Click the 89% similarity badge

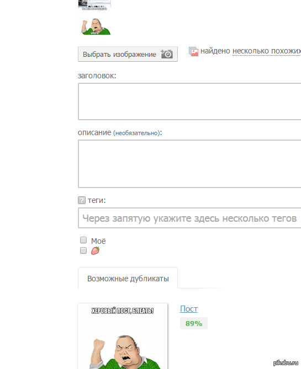point(194,323)
